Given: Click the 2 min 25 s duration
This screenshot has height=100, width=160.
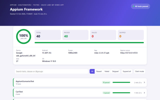Looking at the screenshot, I should click(x=138, y=82).
